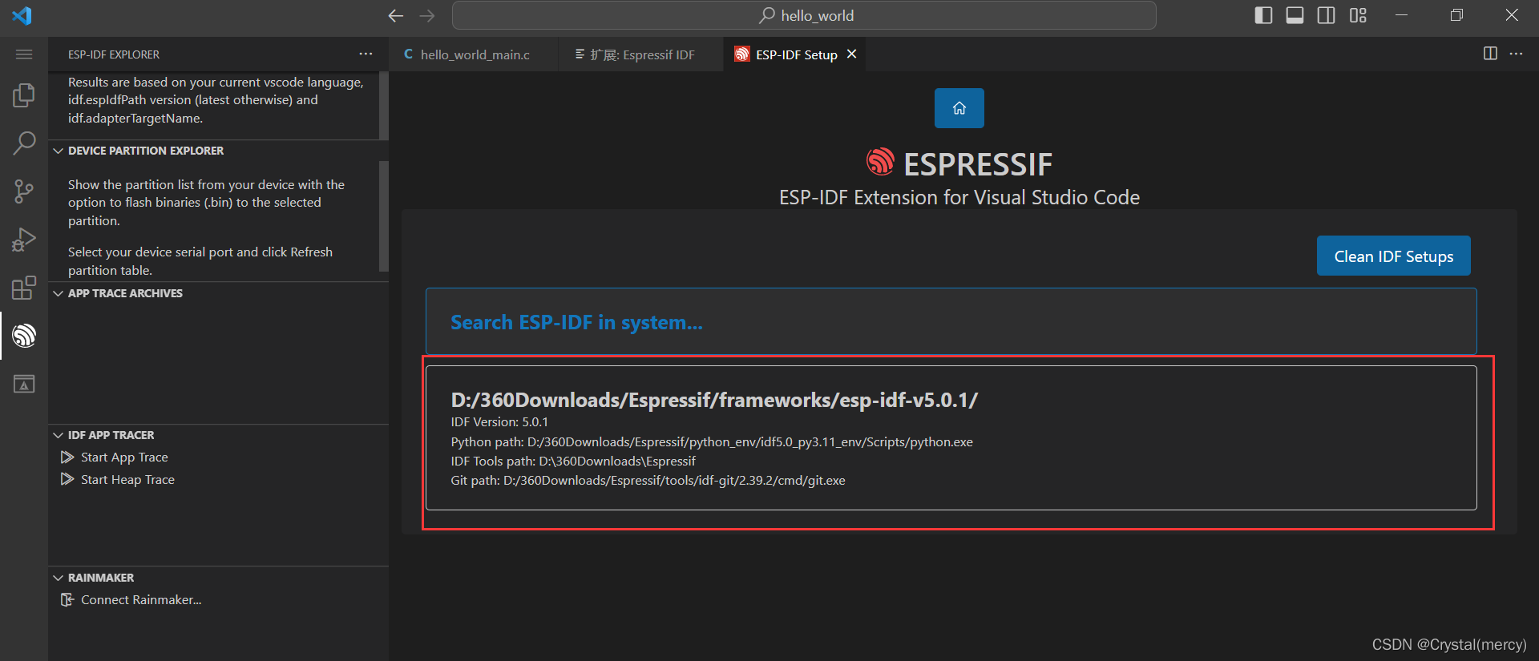Toggle the secondary side bar layout icon
This screenshot has height=661, width=1539.
[x=1326, y=15]
